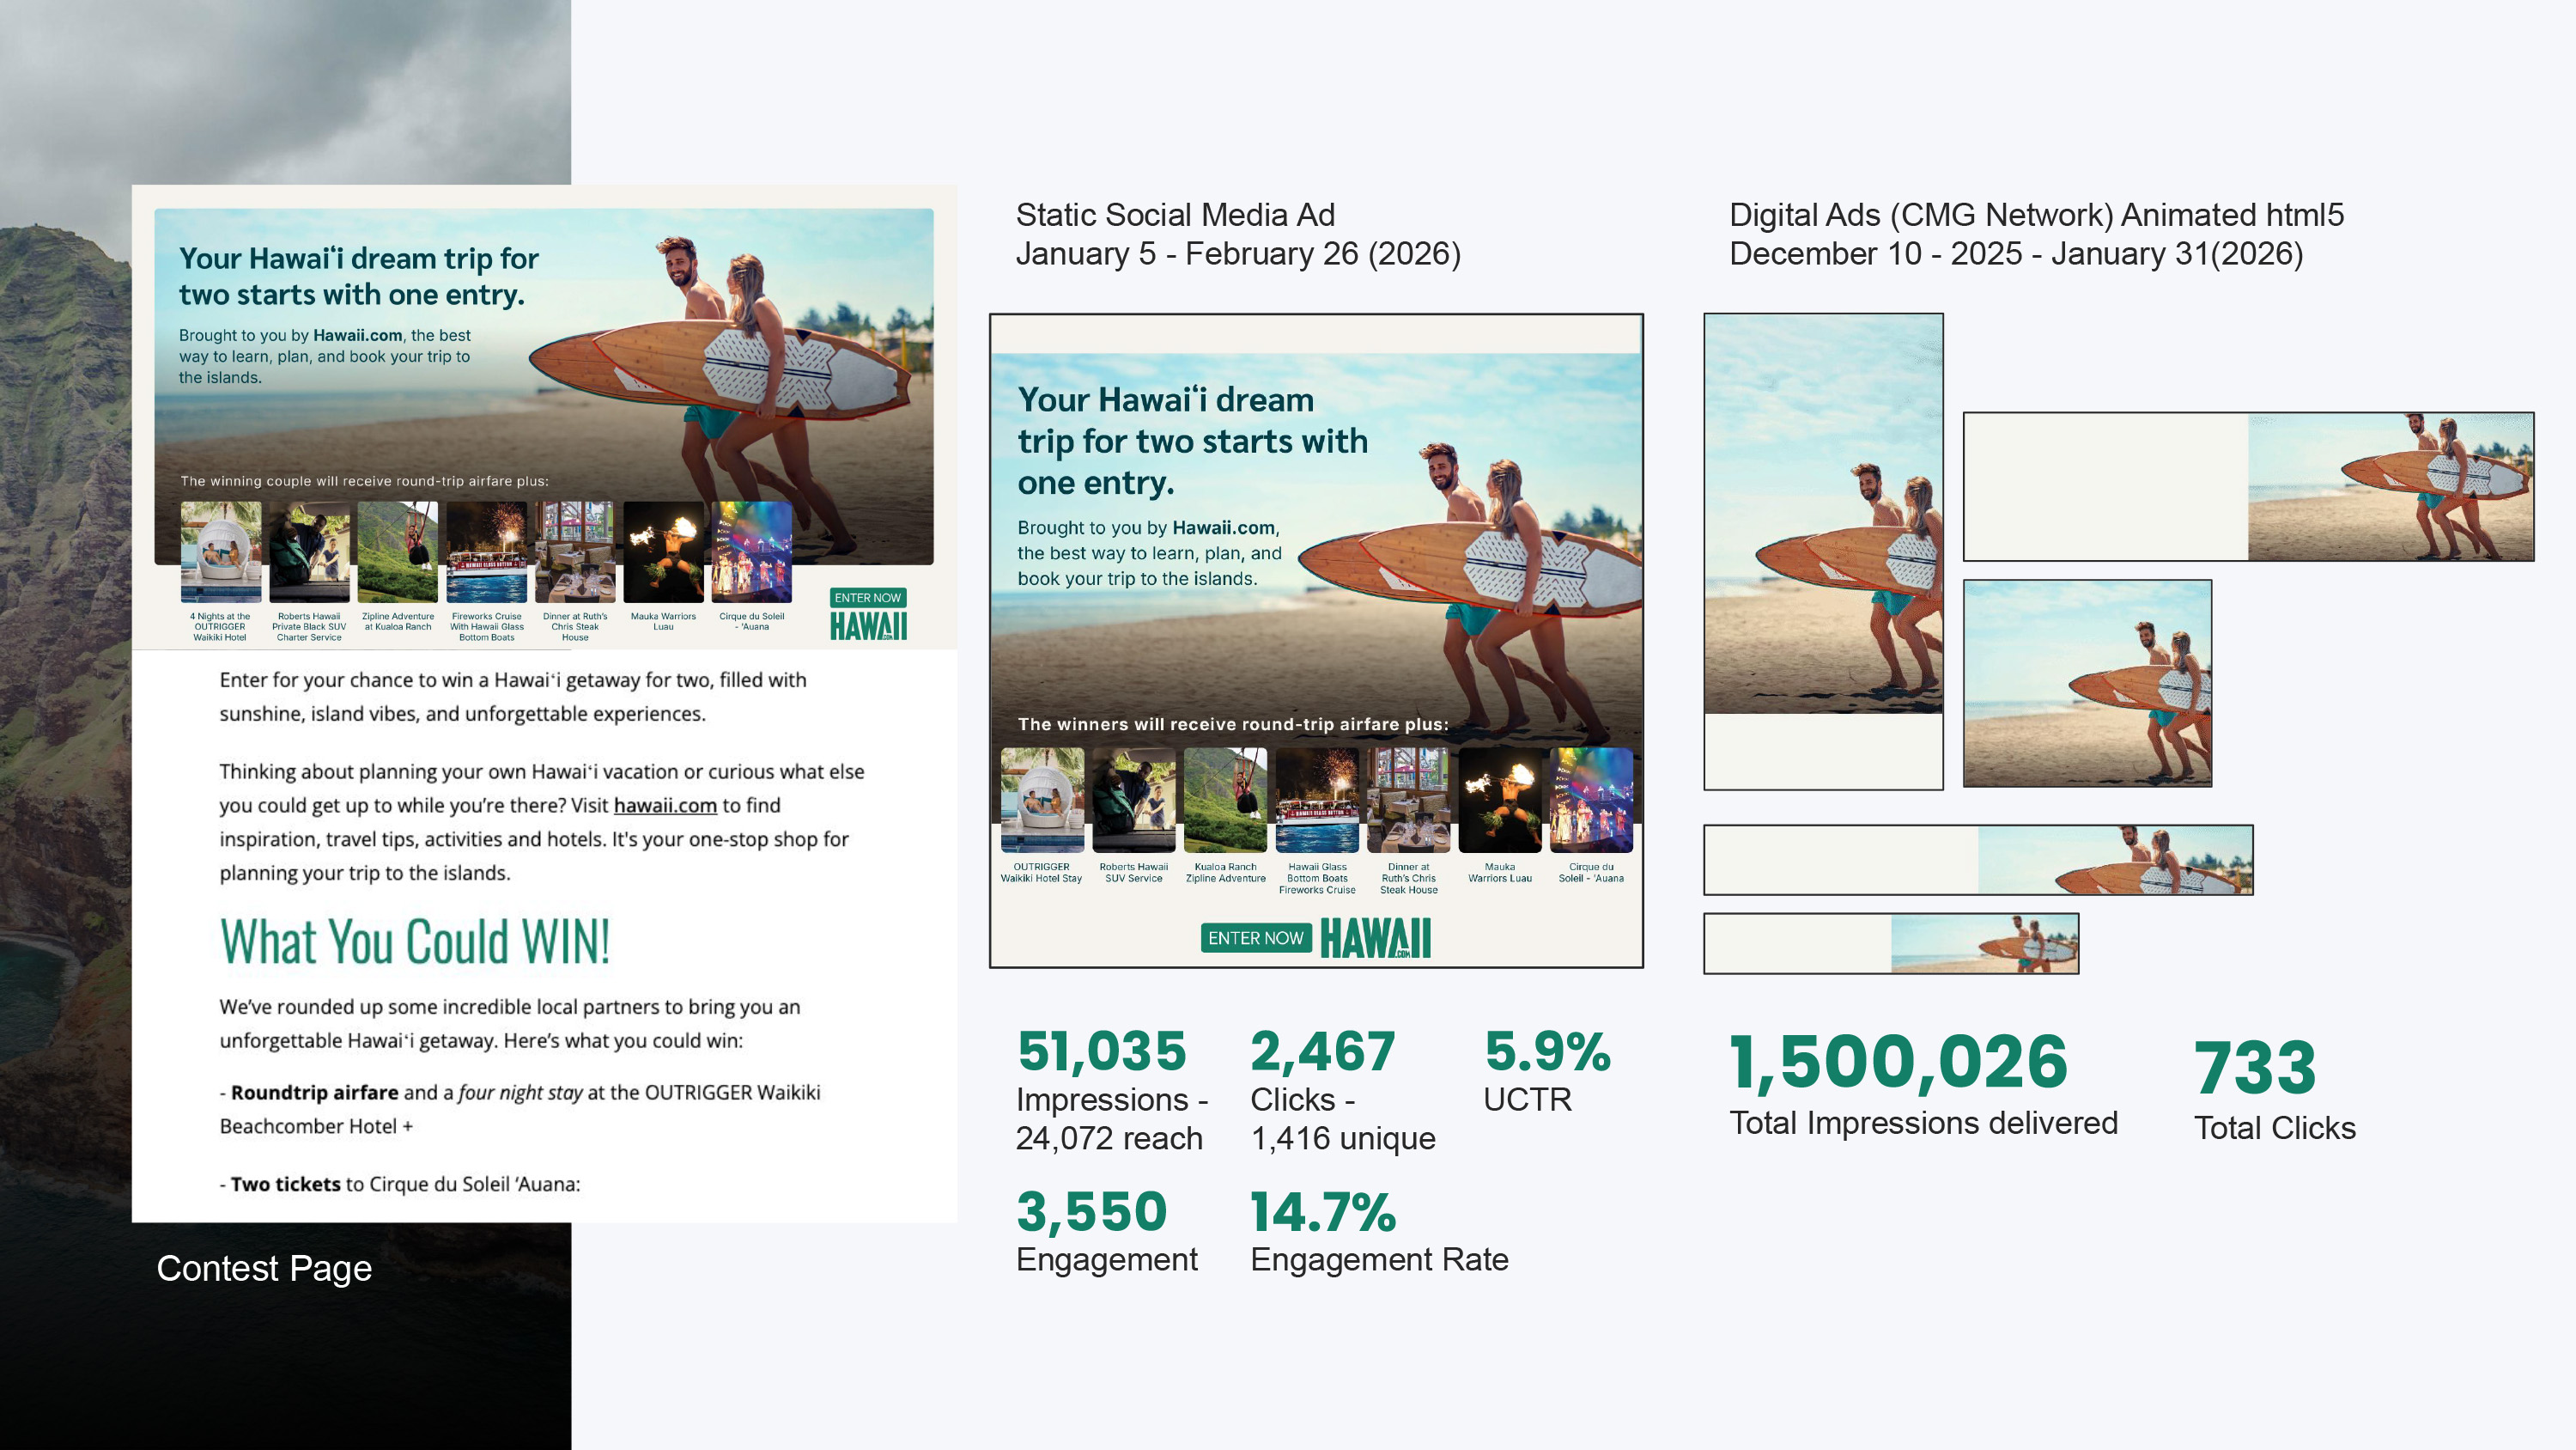This screenshot has height=1450, width=2576.
Task: Click the What You Could WIN! heading
Action: click(415, 941)
